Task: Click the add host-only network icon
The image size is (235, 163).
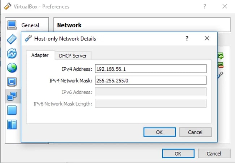Action: [x=220, y=56]
